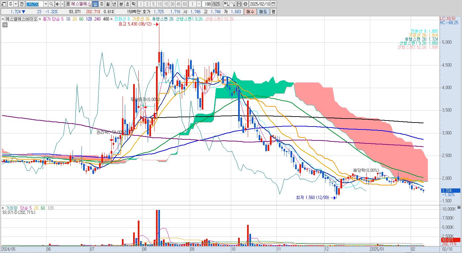The width and height of the screenshot is (462, 253).
Task: Click the 매도 sell button
Action: click(263, 12)
